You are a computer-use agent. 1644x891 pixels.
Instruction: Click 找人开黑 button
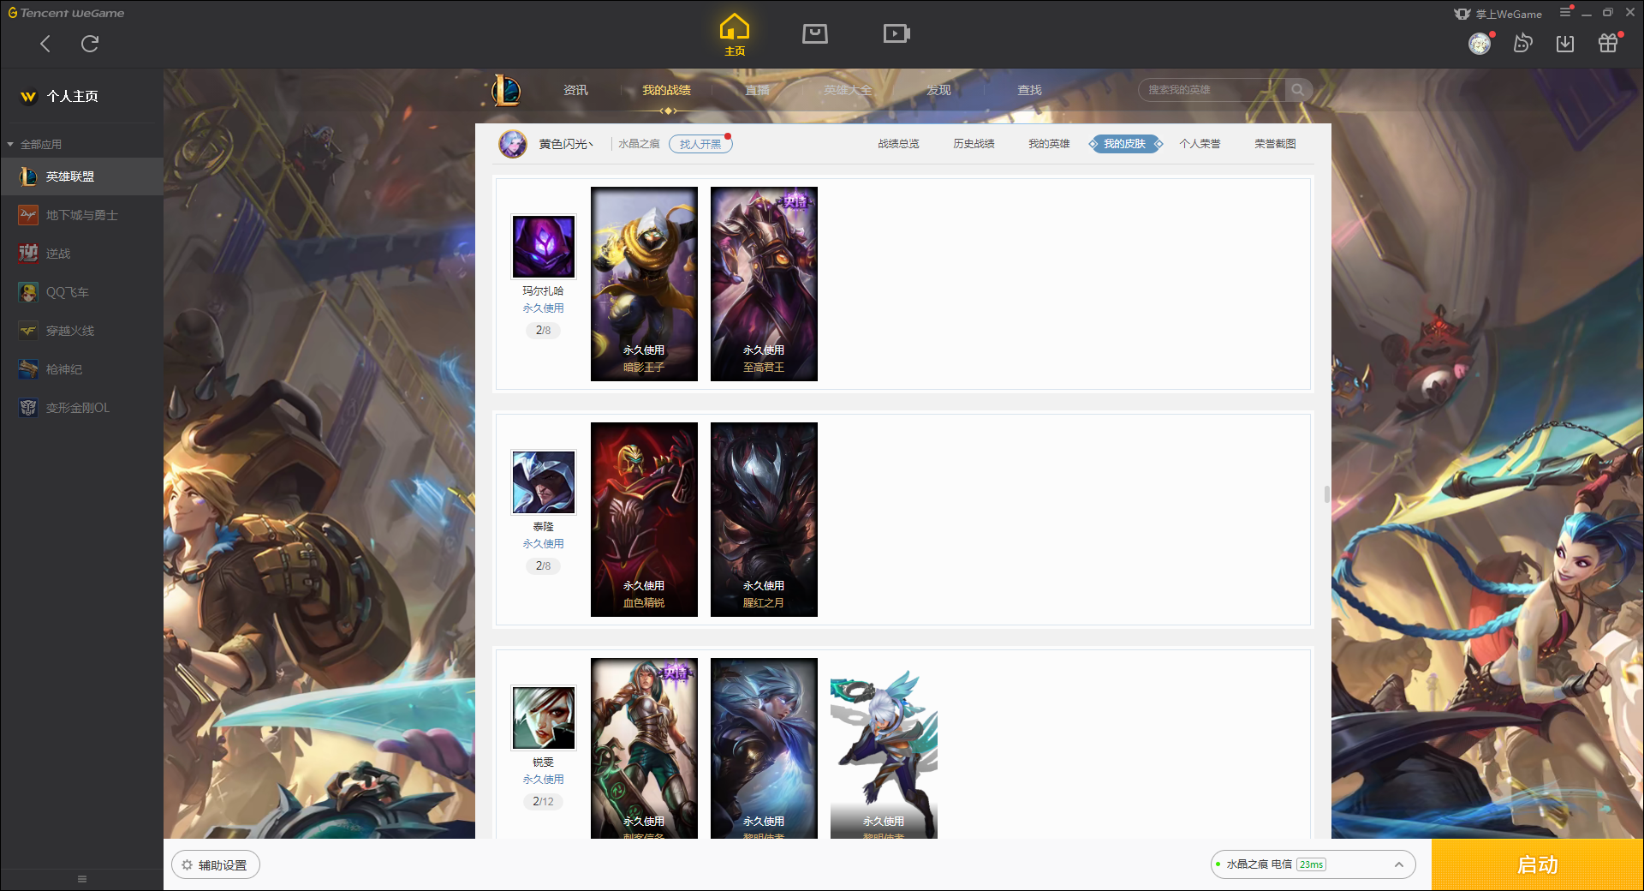coord(700,144)
